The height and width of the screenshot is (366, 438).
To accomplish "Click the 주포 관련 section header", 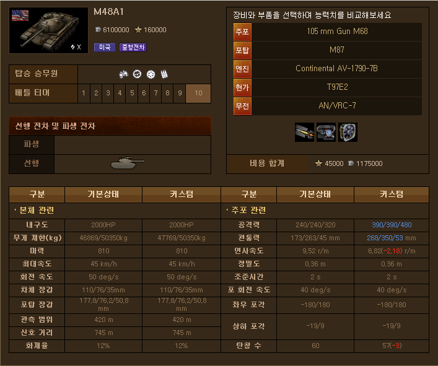I will tap(248, 210).
